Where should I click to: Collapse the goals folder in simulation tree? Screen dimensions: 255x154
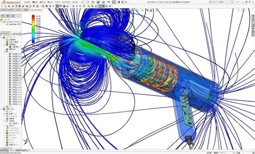[5, 51]
